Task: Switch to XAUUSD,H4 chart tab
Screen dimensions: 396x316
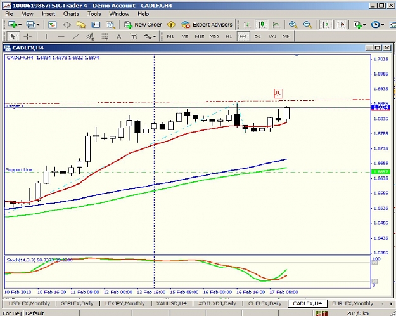Action: (x=171, y=303)
